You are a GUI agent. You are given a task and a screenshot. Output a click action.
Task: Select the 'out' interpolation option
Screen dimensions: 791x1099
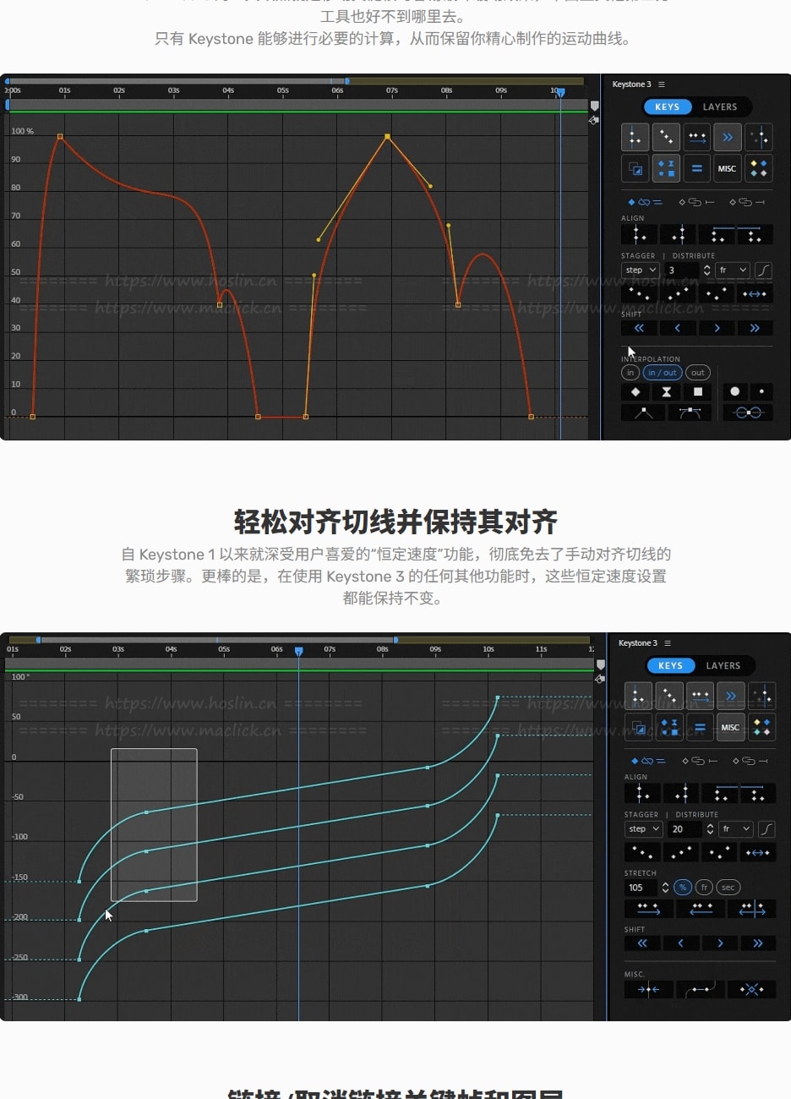point(698,373)
